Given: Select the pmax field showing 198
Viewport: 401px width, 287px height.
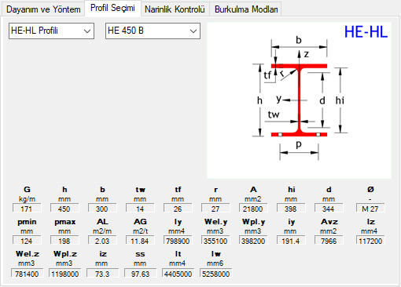Looking at the screenshot, I should [64, 241].
